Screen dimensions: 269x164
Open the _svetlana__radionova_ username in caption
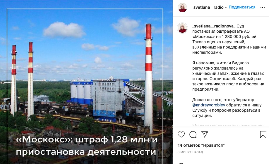pos(214,26)
